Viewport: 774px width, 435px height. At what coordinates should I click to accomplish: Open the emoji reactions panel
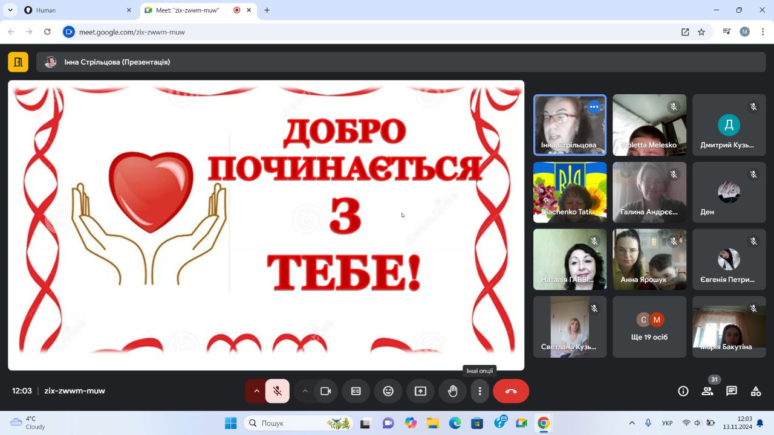pyautogui.click(x=388, y=391)
